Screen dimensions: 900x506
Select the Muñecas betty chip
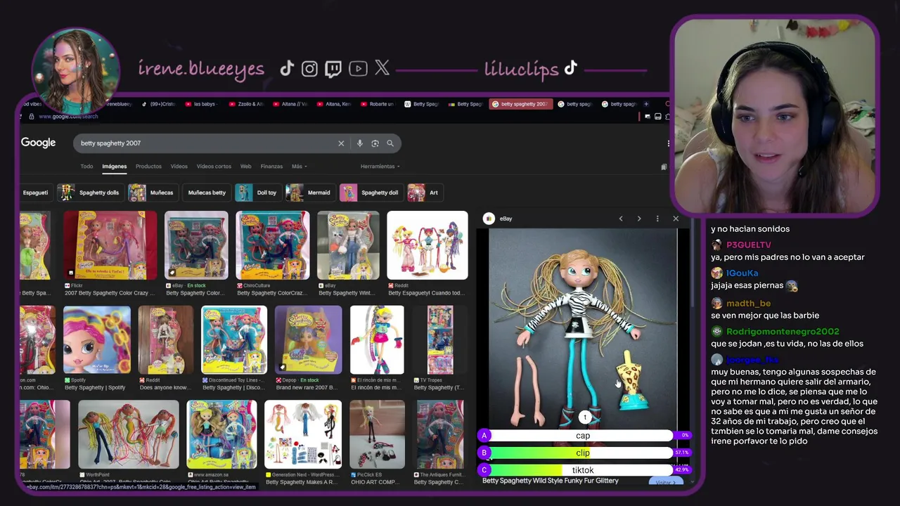(207, 193)
